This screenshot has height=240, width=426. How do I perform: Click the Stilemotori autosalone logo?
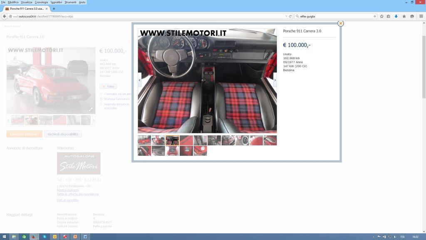79,163
